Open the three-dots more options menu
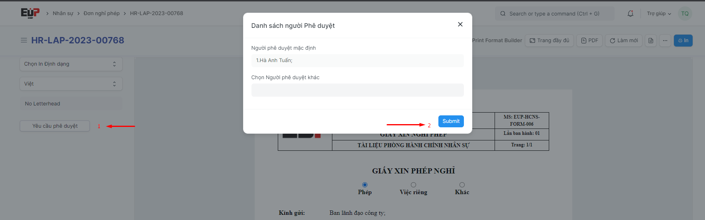 point(665,41)
